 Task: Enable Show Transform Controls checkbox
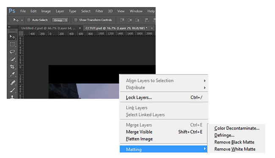76,20
